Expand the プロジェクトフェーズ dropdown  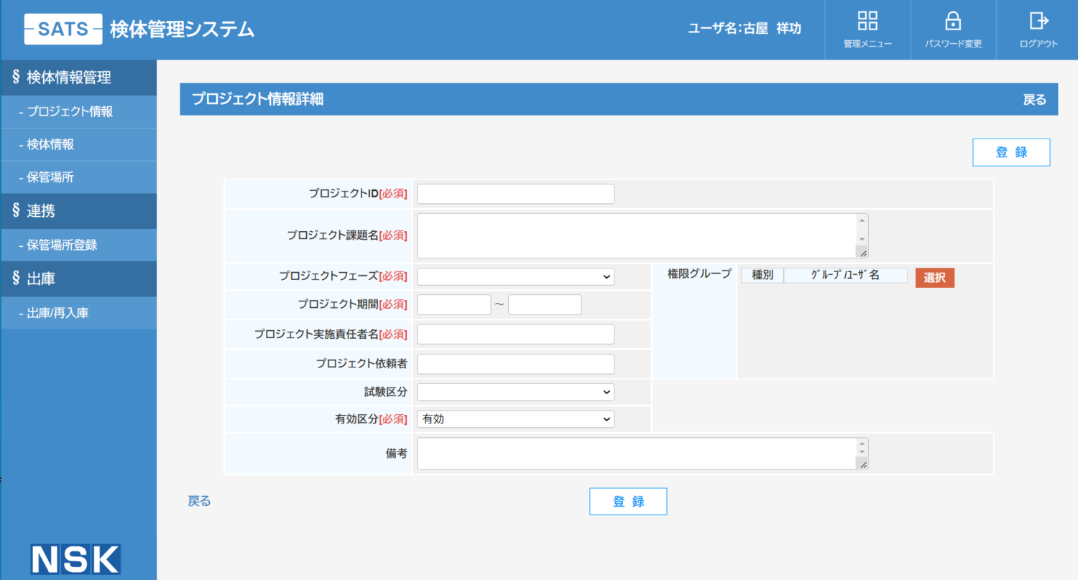515,276
